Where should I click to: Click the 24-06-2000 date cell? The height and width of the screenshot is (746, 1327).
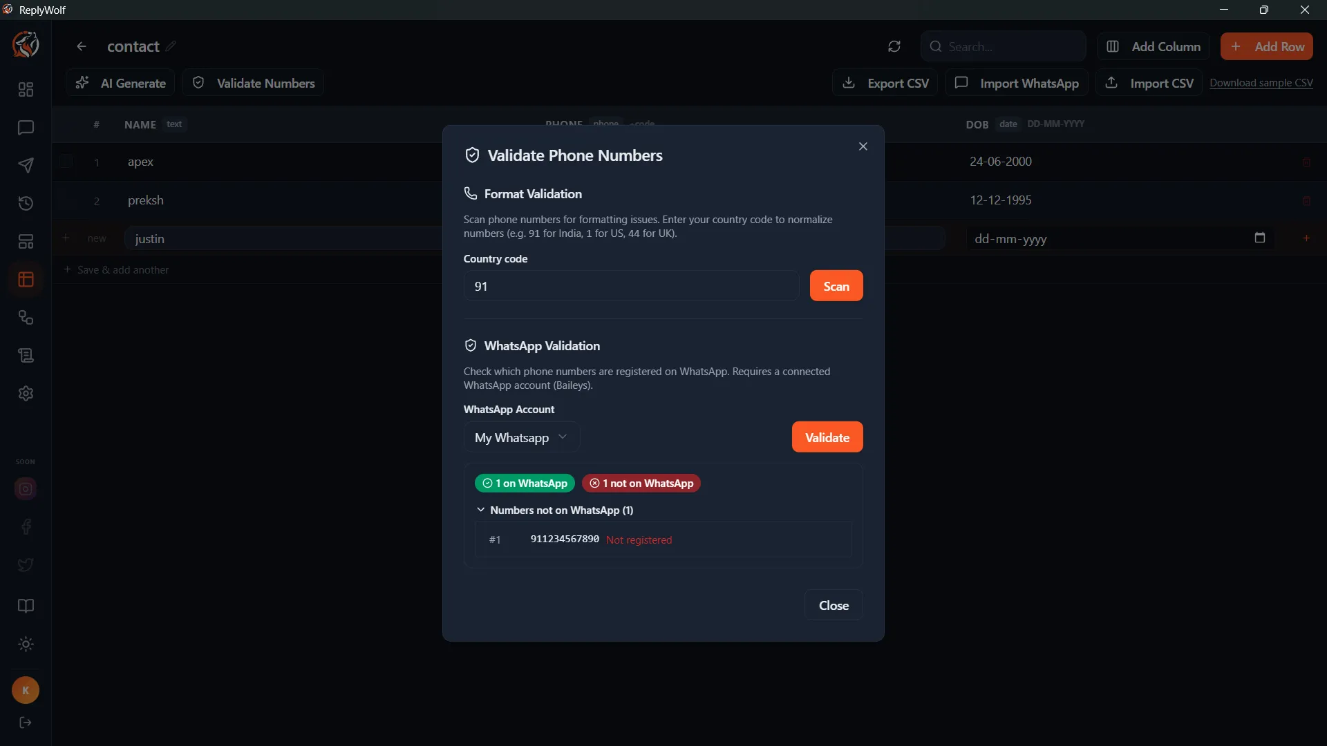click(1000, 162)
